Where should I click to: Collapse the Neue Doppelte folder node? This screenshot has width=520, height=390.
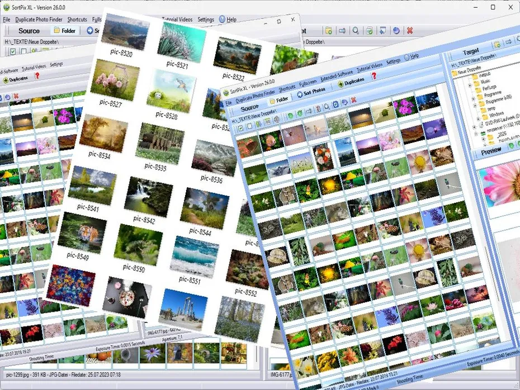470,71
